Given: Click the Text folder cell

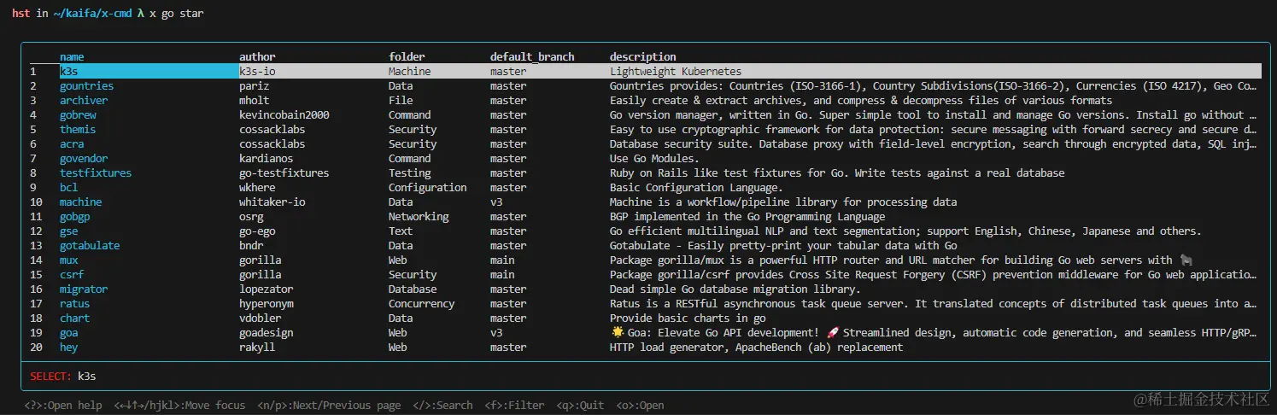Looking at the screenshot, I should tap(401, 231).
